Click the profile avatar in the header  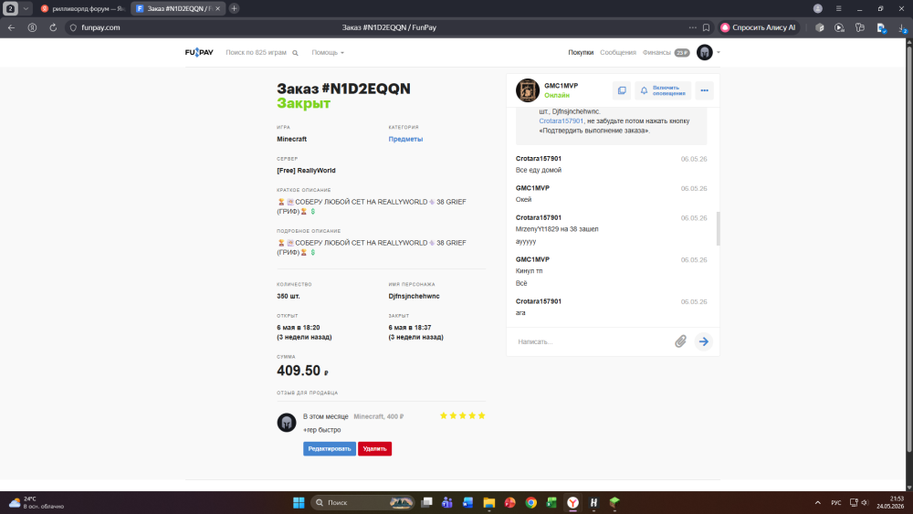tap(705, 52)
